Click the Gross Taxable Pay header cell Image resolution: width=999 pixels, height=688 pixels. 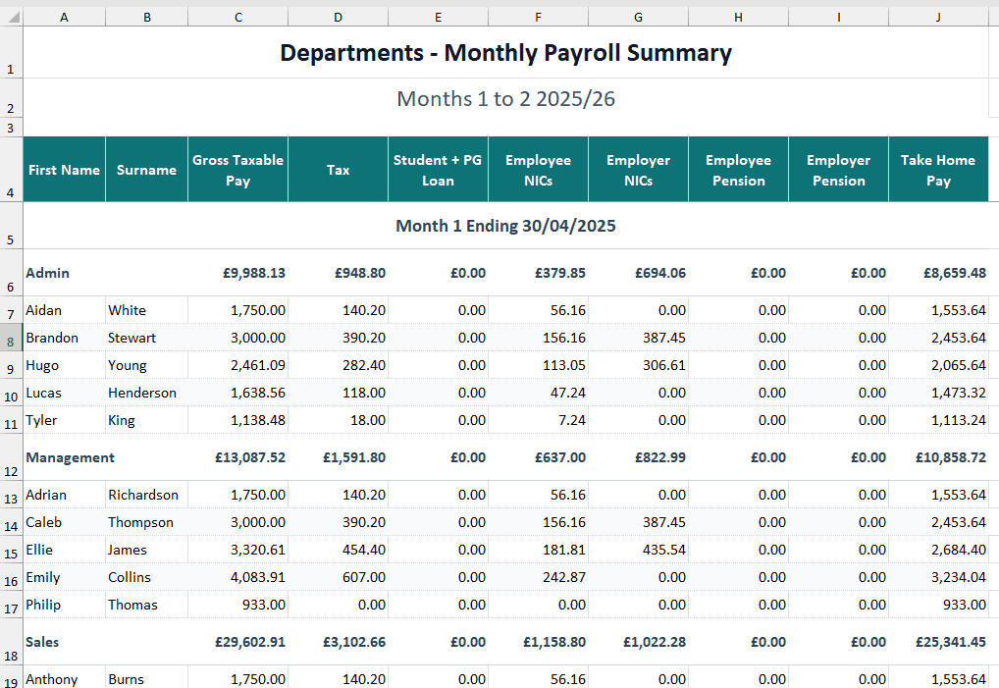237,170
